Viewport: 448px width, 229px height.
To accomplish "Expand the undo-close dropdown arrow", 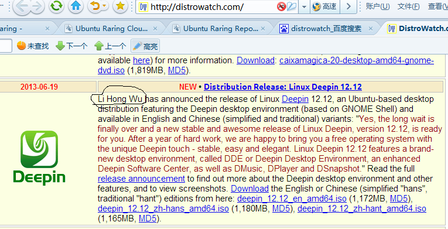I will click(105, 6).
